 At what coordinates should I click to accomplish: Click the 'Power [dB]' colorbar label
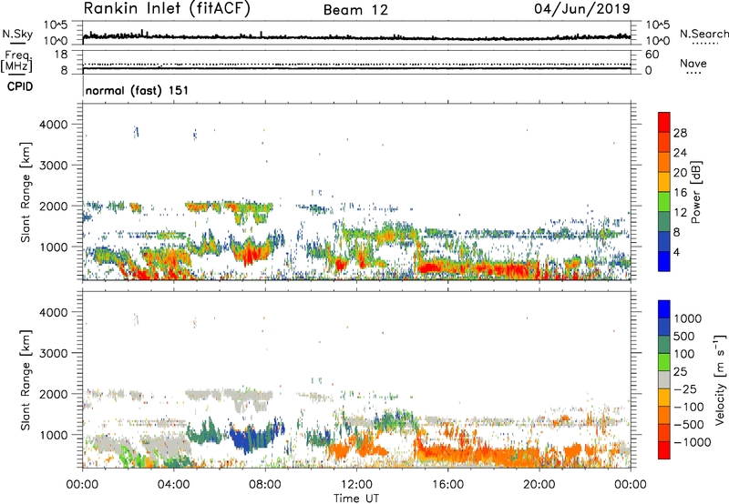(695, 192)
